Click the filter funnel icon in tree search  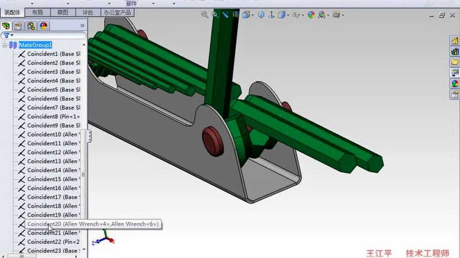[6, 35]
